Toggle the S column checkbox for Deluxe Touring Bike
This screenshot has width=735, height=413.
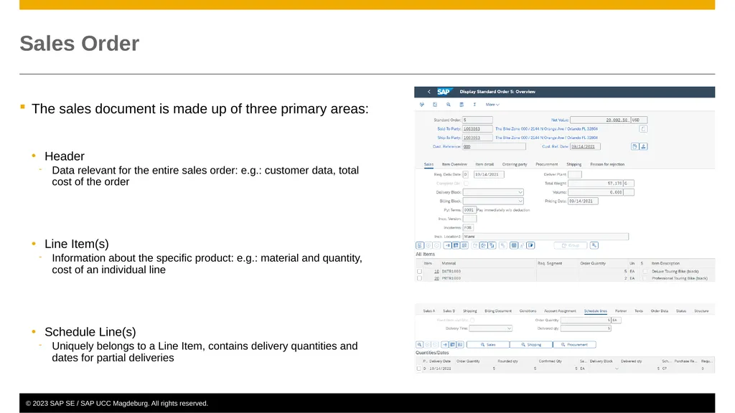(x=645, y=272)
